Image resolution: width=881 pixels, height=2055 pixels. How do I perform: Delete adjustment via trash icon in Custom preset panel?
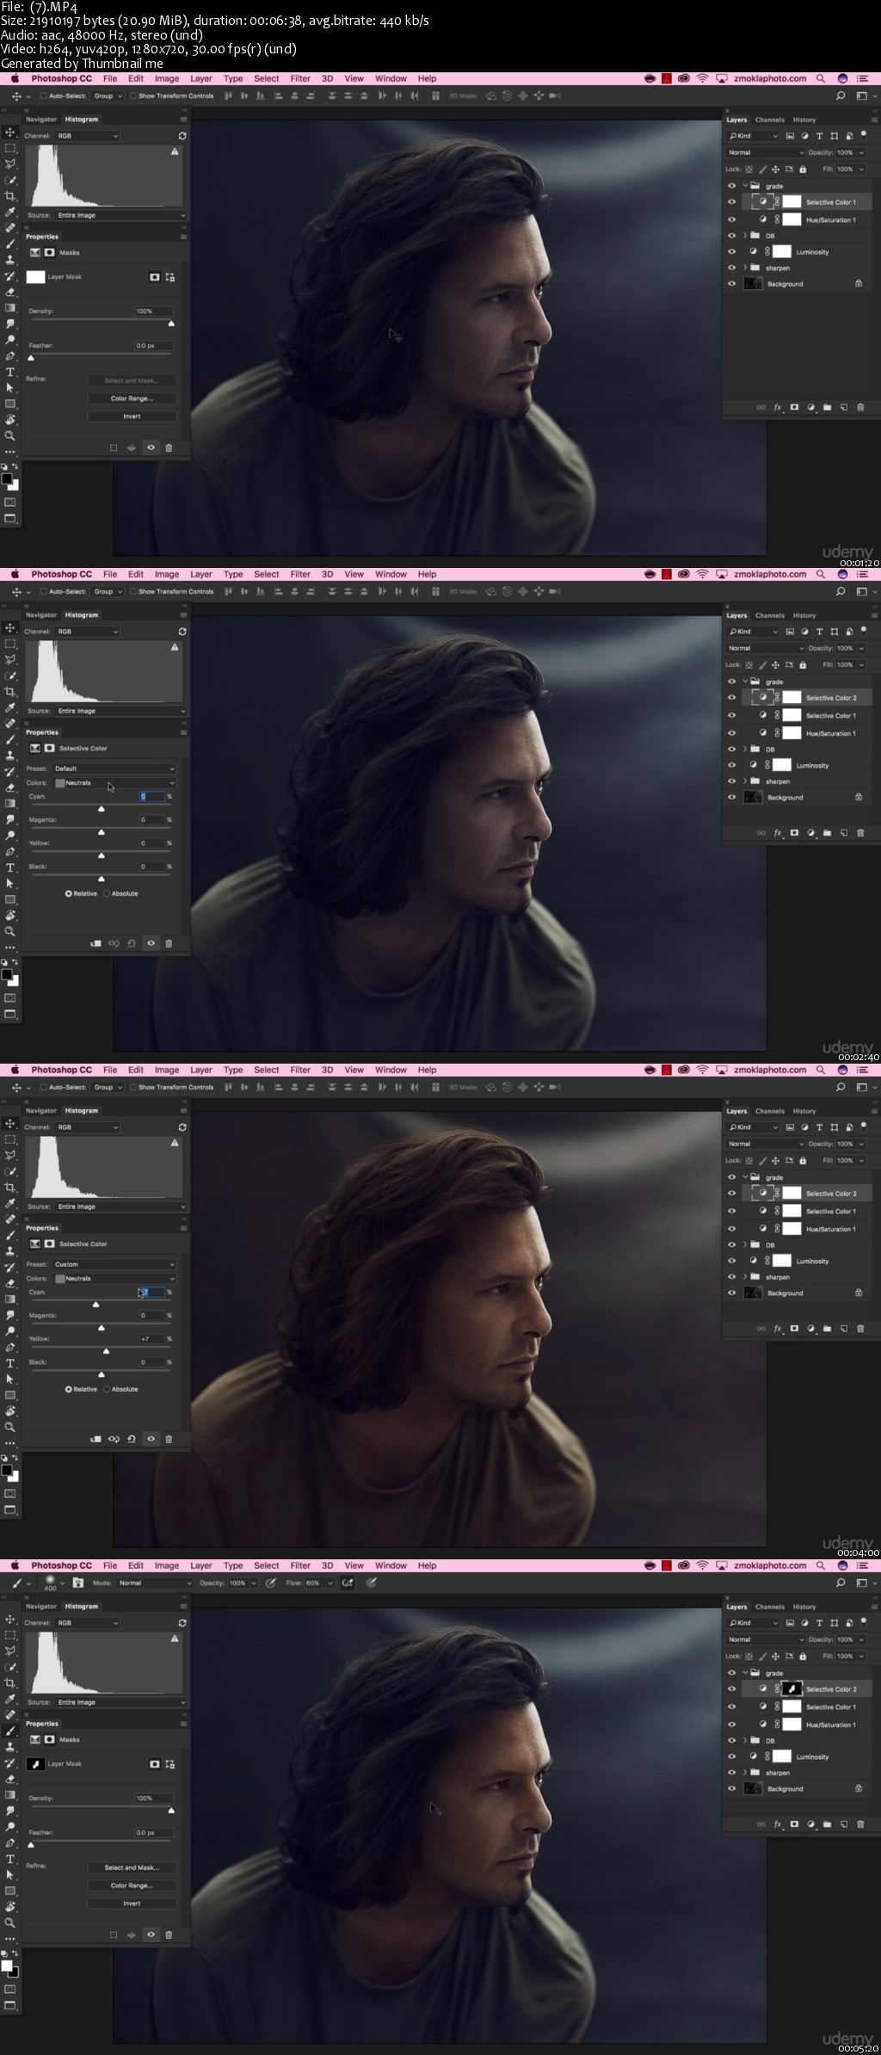pos(169,1438)
